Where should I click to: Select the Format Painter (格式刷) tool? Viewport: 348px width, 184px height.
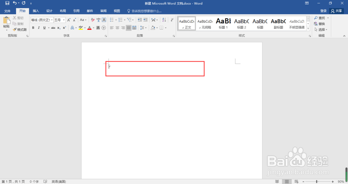pyautogui.click(x=19, y=30)
